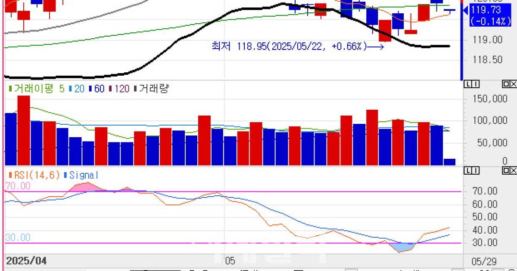Close the 거래량 indicator panel with its X icon

click(514, 84)
